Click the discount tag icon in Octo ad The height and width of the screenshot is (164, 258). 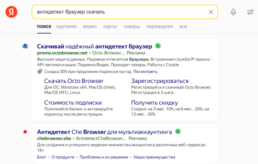(x=40, y=72)
